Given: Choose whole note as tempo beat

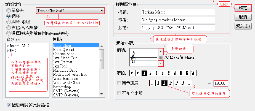Looking at the screenshot, I should [x=152, y=83].
